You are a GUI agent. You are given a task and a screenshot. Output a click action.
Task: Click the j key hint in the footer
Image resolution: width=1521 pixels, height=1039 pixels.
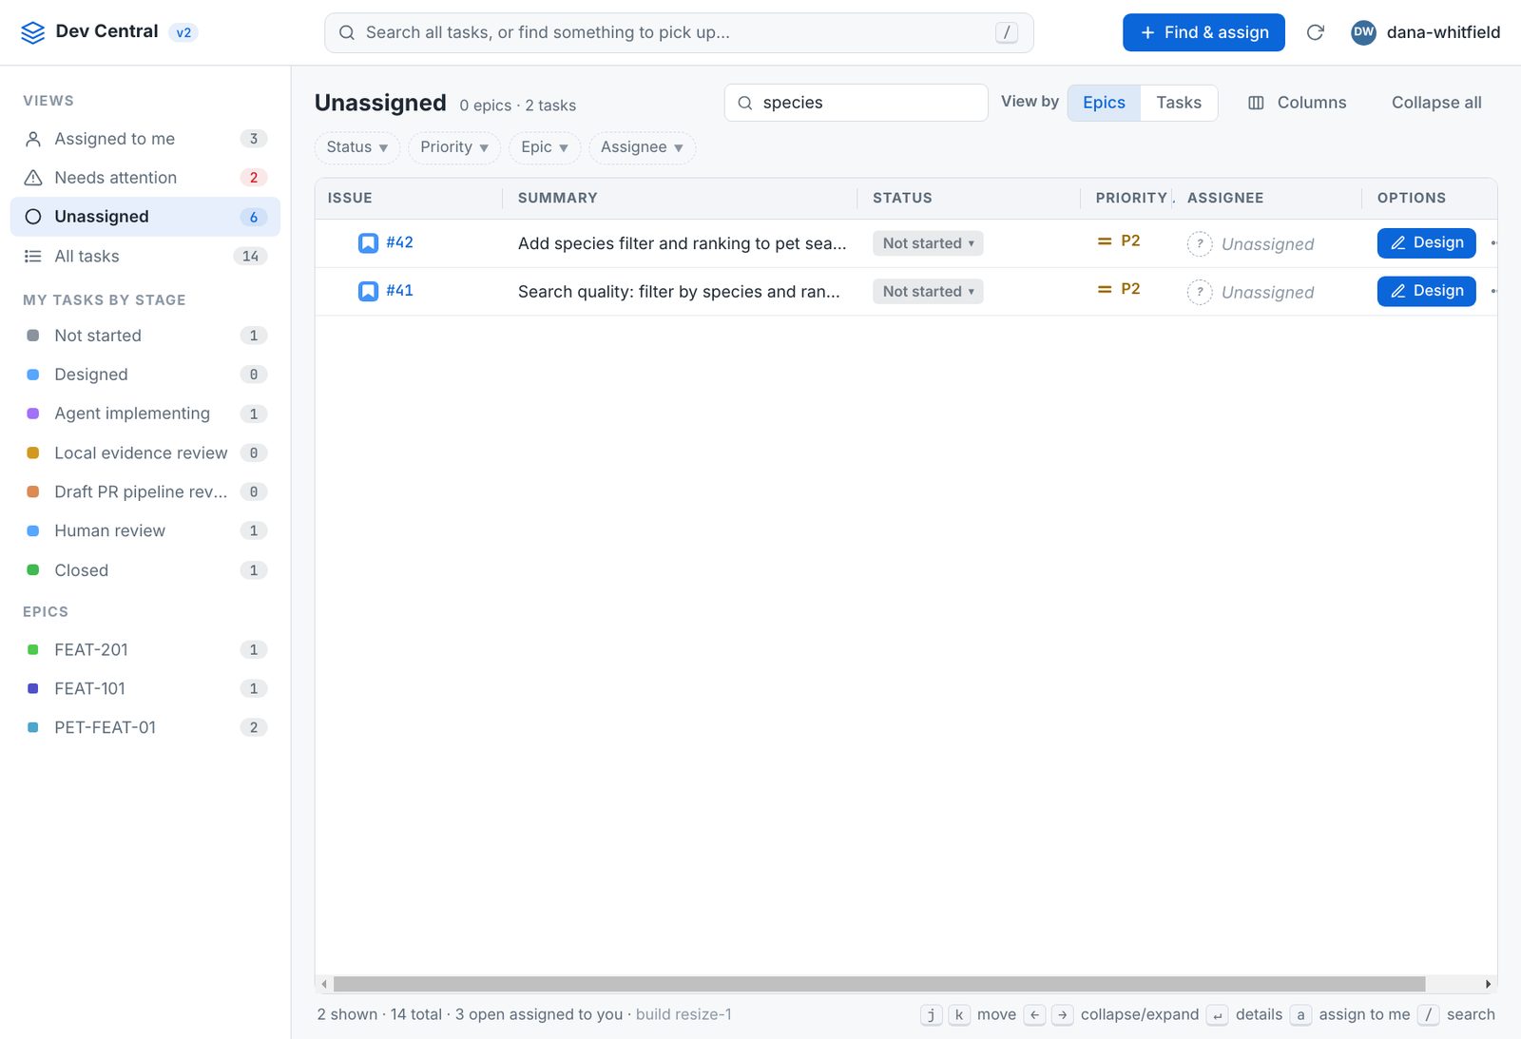pos(931,1015)
